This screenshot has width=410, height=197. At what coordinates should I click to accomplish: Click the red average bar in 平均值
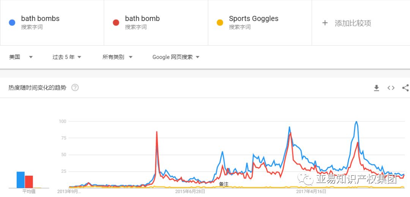(x=29, y=182)
